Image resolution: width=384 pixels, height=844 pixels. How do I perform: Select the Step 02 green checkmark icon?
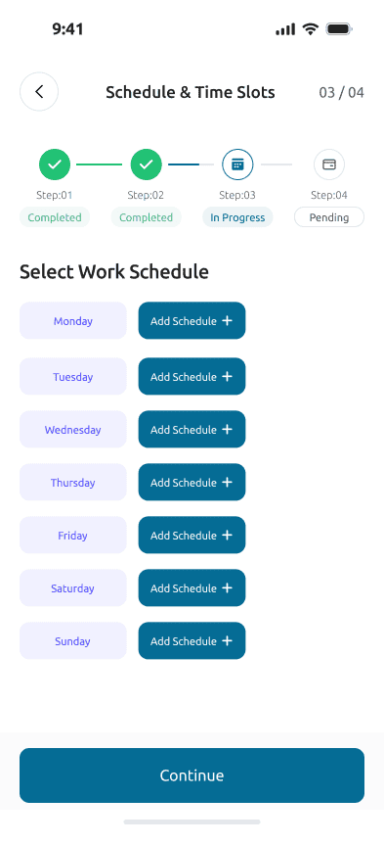(147, 164)
